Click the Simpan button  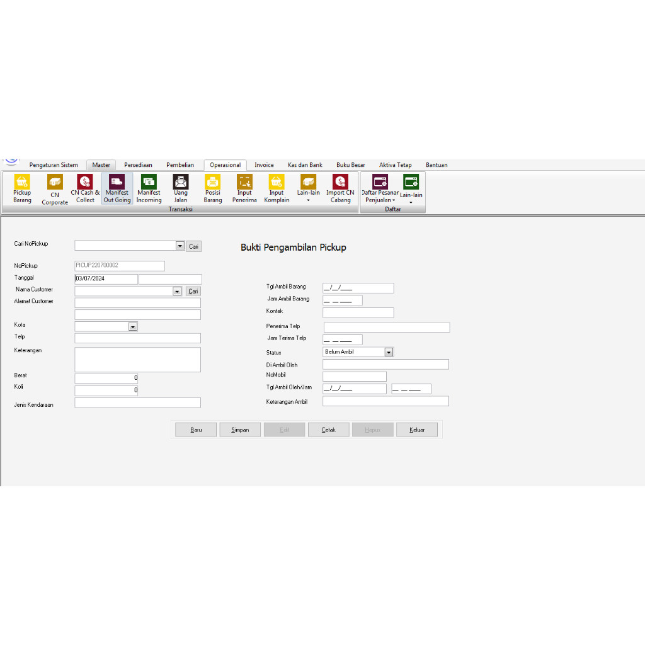pos(240,430)
